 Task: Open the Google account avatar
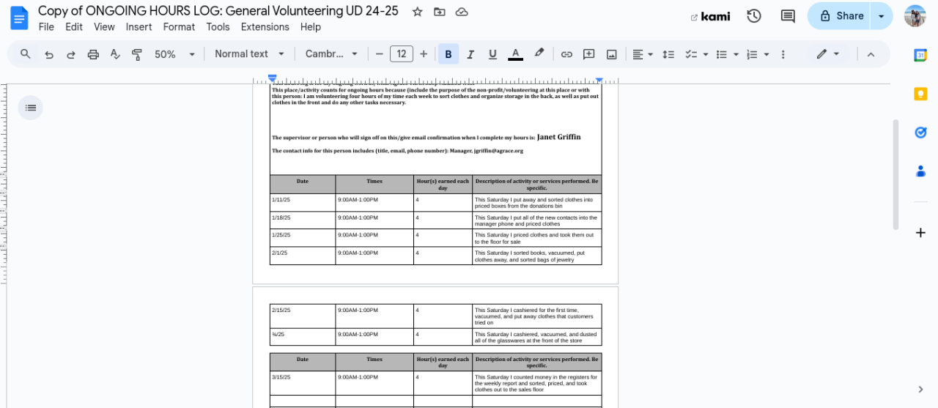(915, 16)
